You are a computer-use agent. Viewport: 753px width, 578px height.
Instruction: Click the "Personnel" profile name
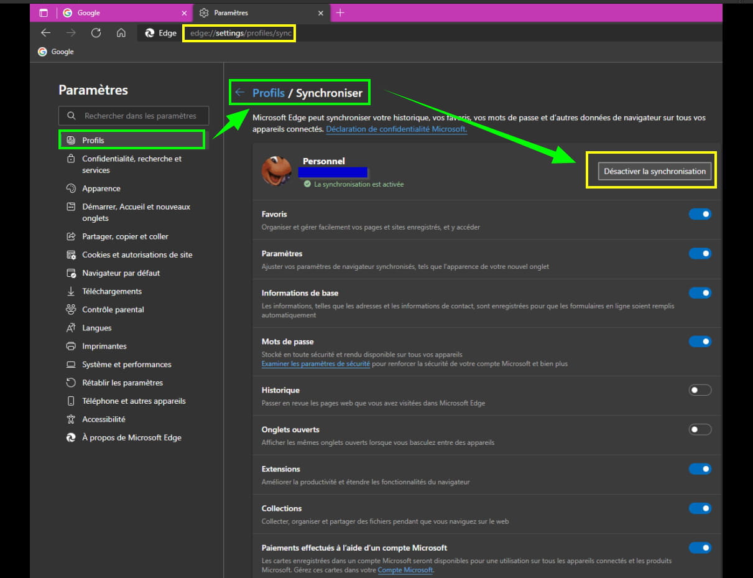(x=323, y=161)
